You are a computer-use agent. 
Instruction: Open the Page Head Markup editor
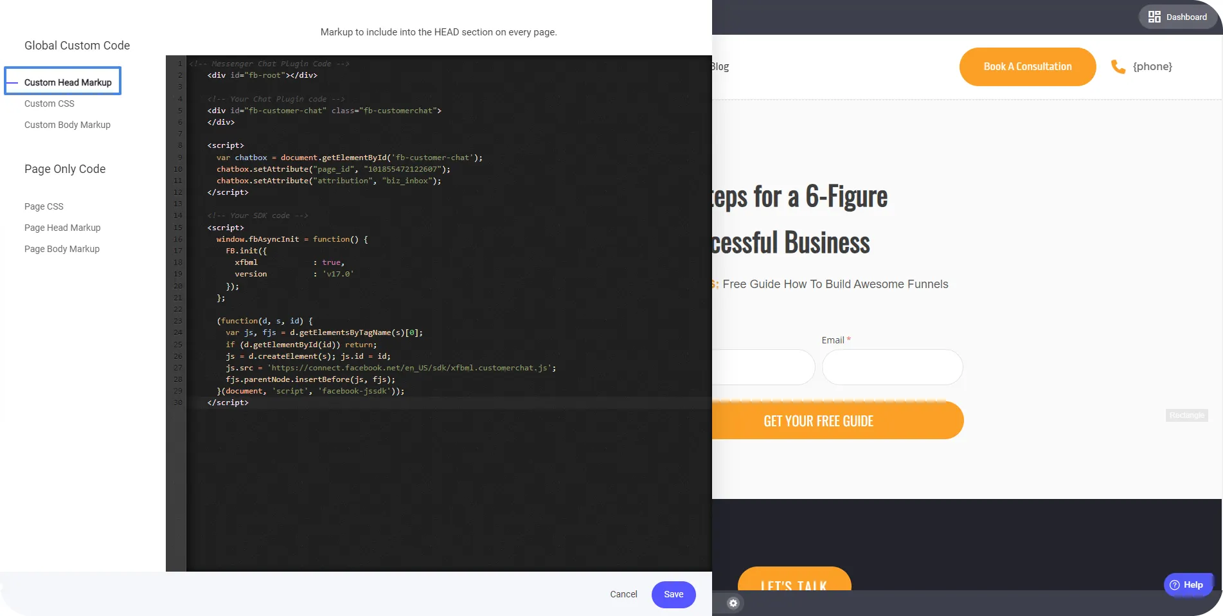pos(62,228)
